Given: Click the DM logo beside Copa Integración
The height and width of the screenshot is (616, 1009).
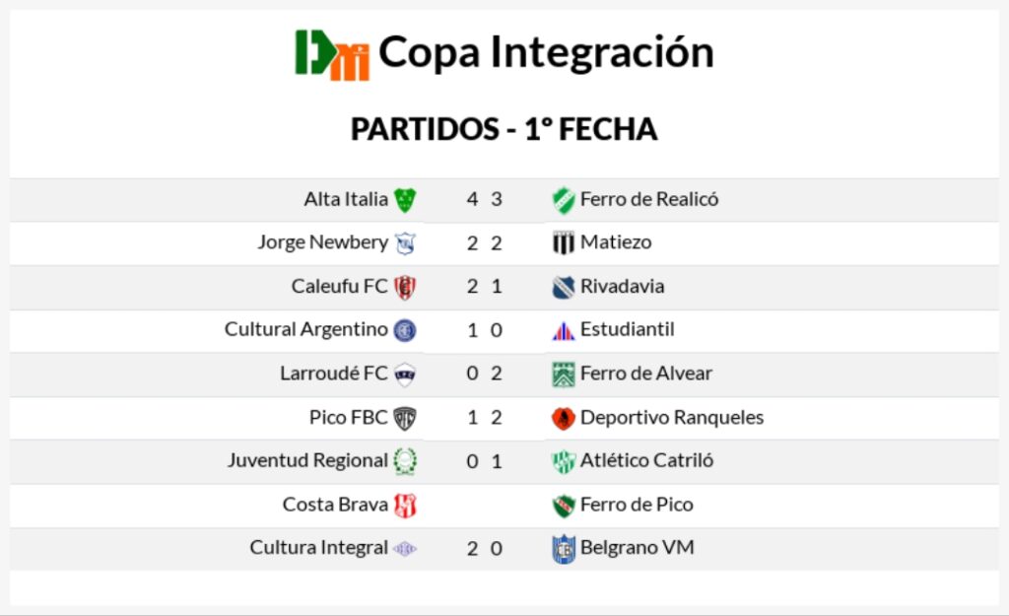Looking at the screenshot, I should pos(332,54).
